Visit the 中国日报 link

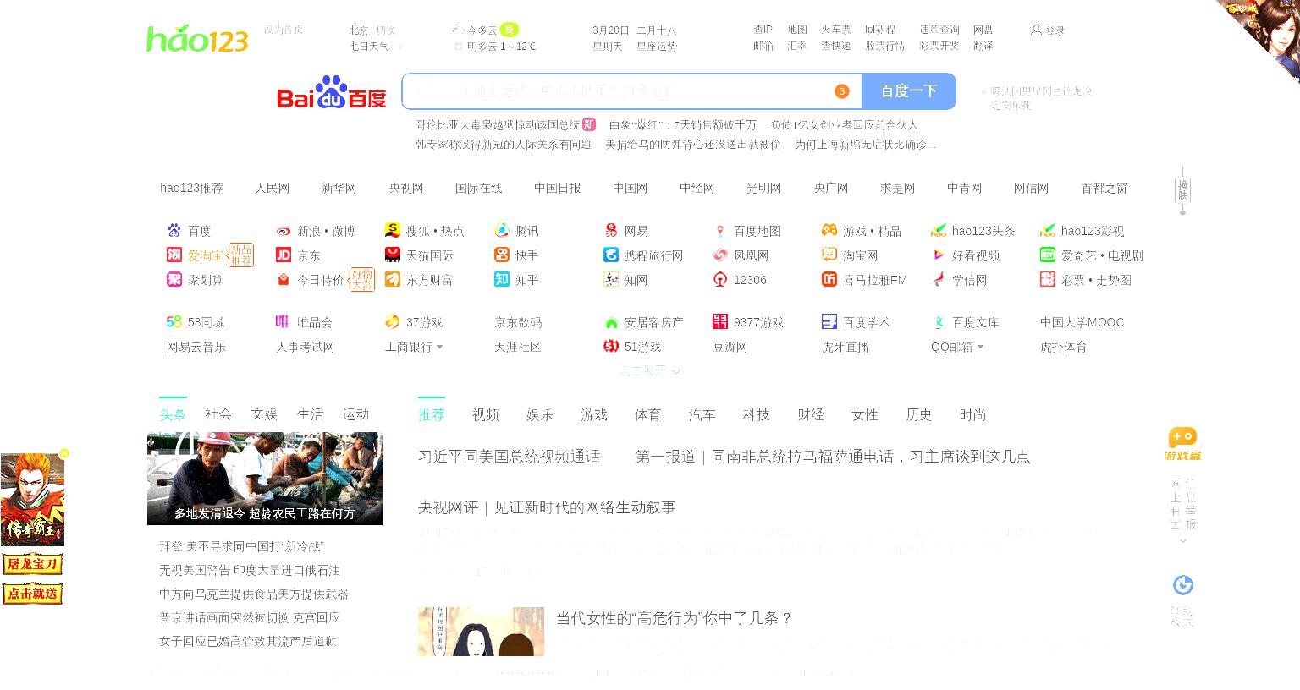click(558, 188)
